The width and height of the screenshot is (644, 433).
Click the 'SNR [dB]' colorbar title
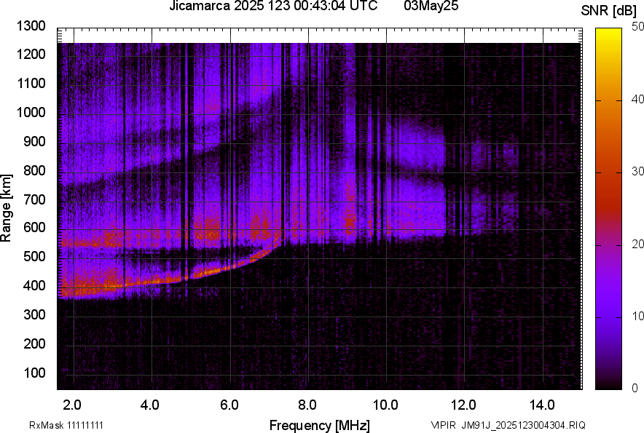pyautogui.click(x=609, y=11)
